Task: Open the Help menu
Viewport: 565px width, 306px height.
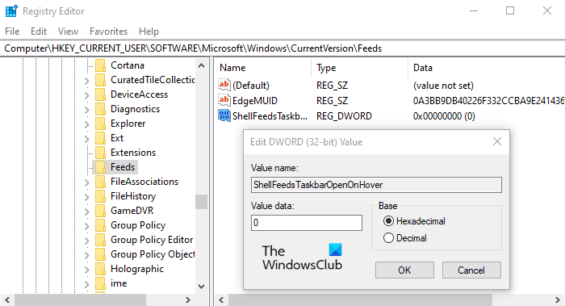Action: [149, 31]
